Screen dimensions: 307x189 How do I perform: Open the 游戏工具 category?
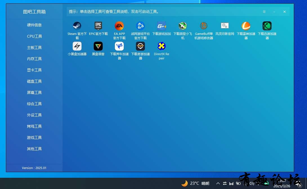(x=34, y=138)
